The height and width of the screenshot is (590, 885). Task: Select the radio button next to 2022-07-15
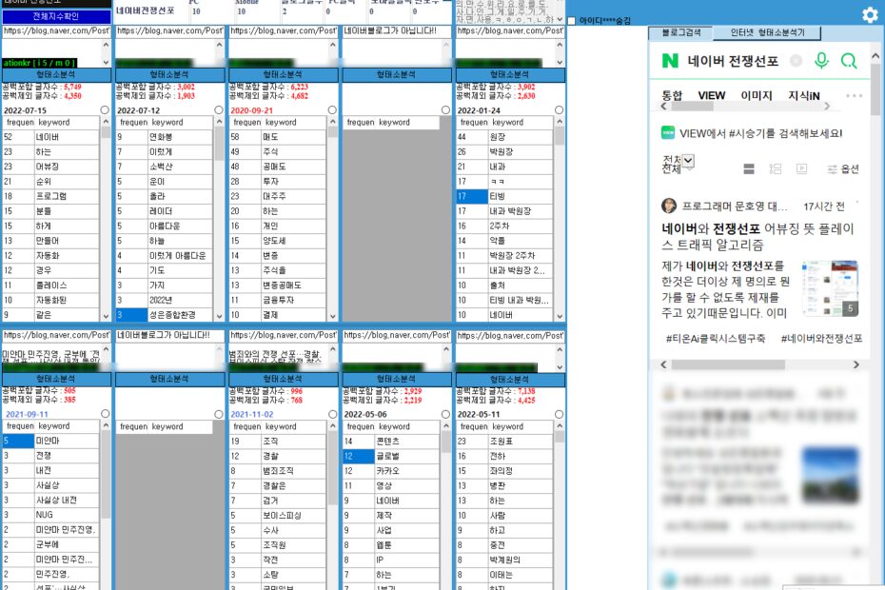tap(105, 110)
